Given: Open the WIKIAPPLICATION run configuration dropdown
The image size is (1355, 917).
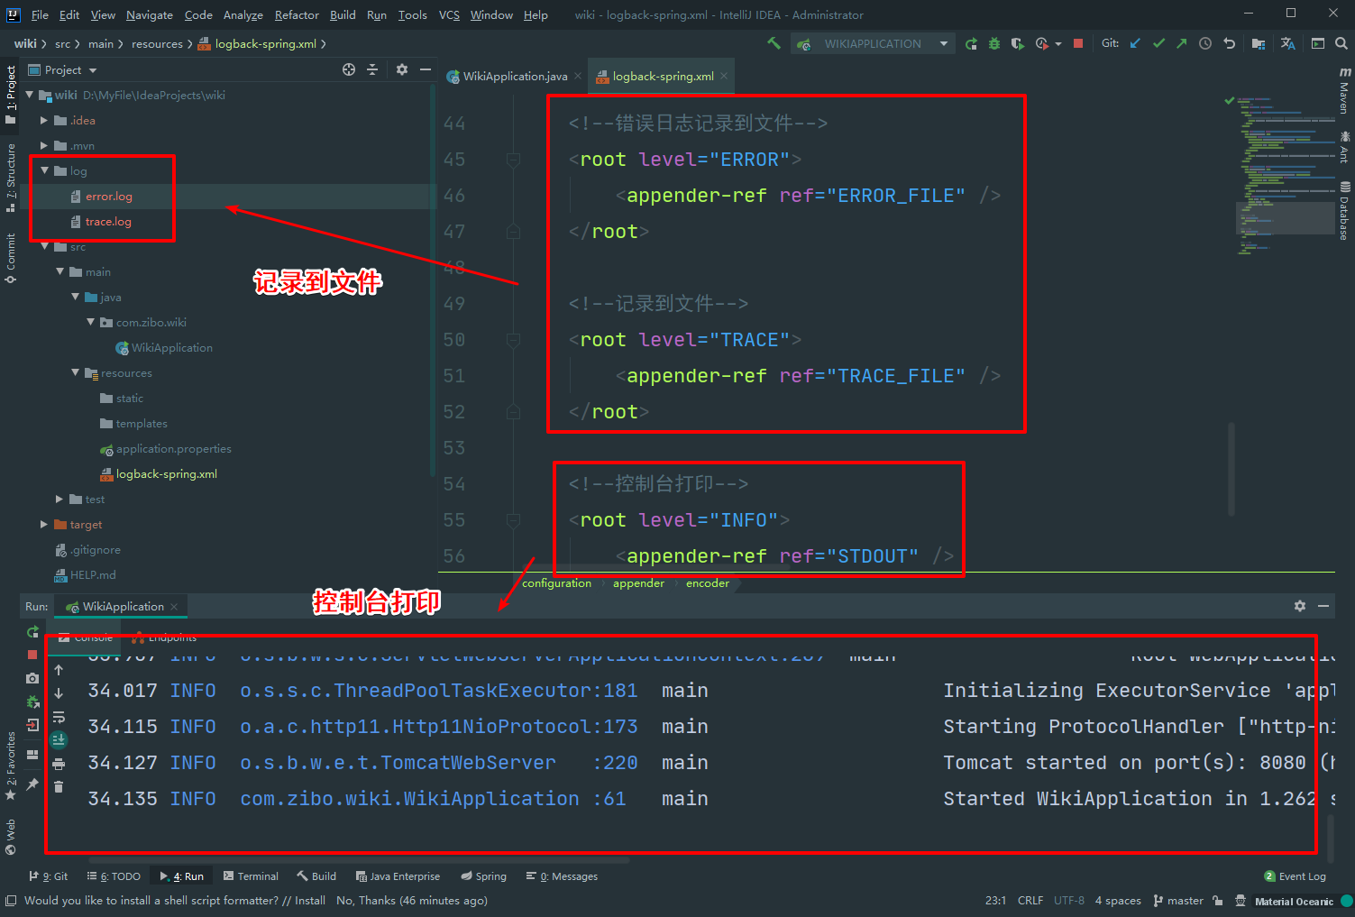Looking at the screenshot, I should pos(872,43).
